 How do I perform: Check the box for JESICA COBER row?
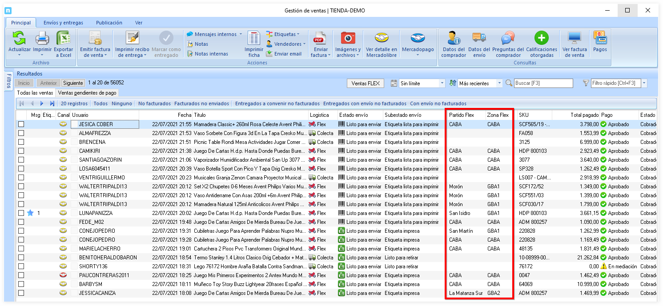pos(21,124)
